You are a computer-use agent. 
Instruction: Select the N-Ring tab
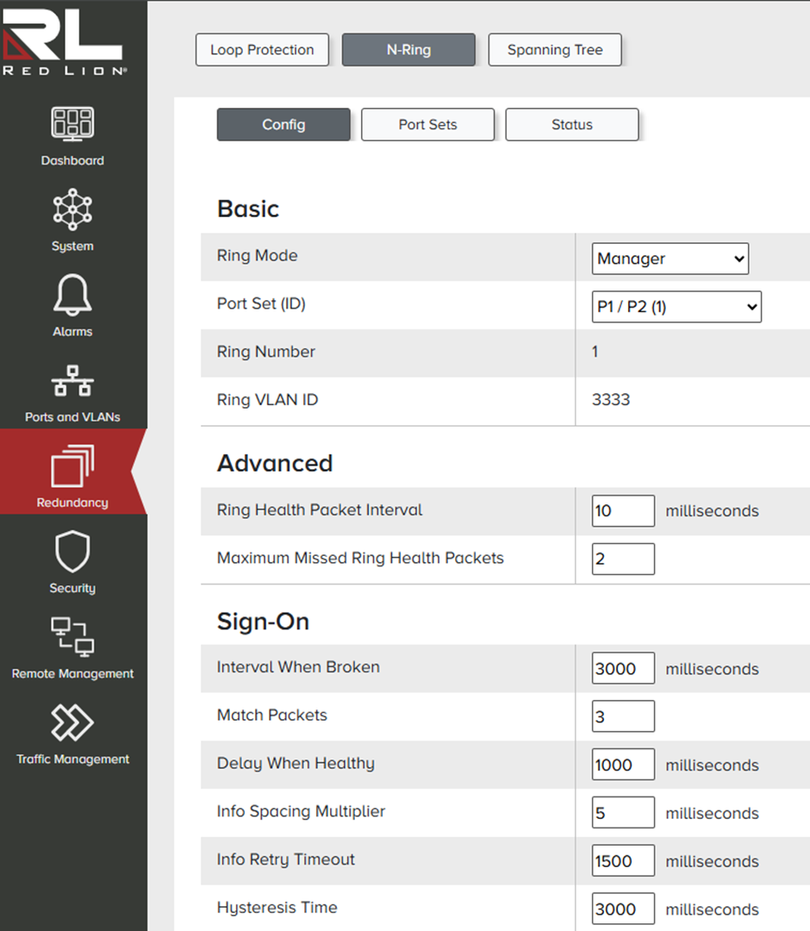click(408, 50)
